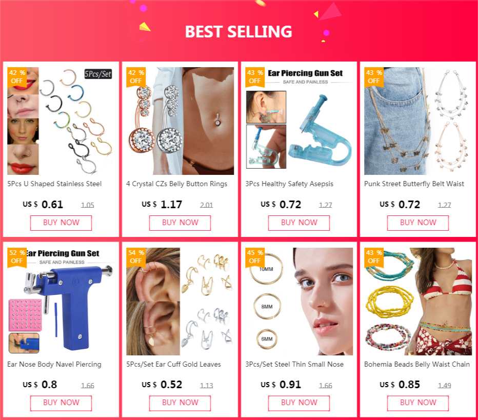Click BUY NOW for Punk Street Butterfly Belt
Screen dimensions: 478x420
(418, 223)
